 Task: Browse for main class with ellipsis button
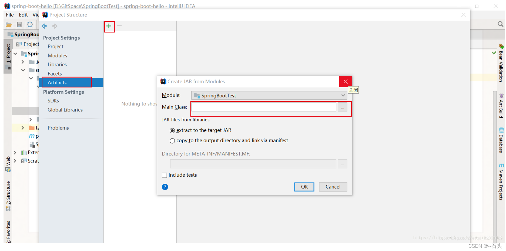pyautogui.click(x=342, y=107)
